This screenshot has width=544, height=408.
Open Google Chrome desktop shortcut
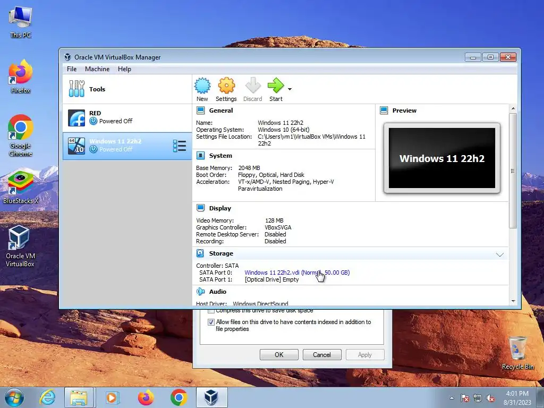[21, 135]
